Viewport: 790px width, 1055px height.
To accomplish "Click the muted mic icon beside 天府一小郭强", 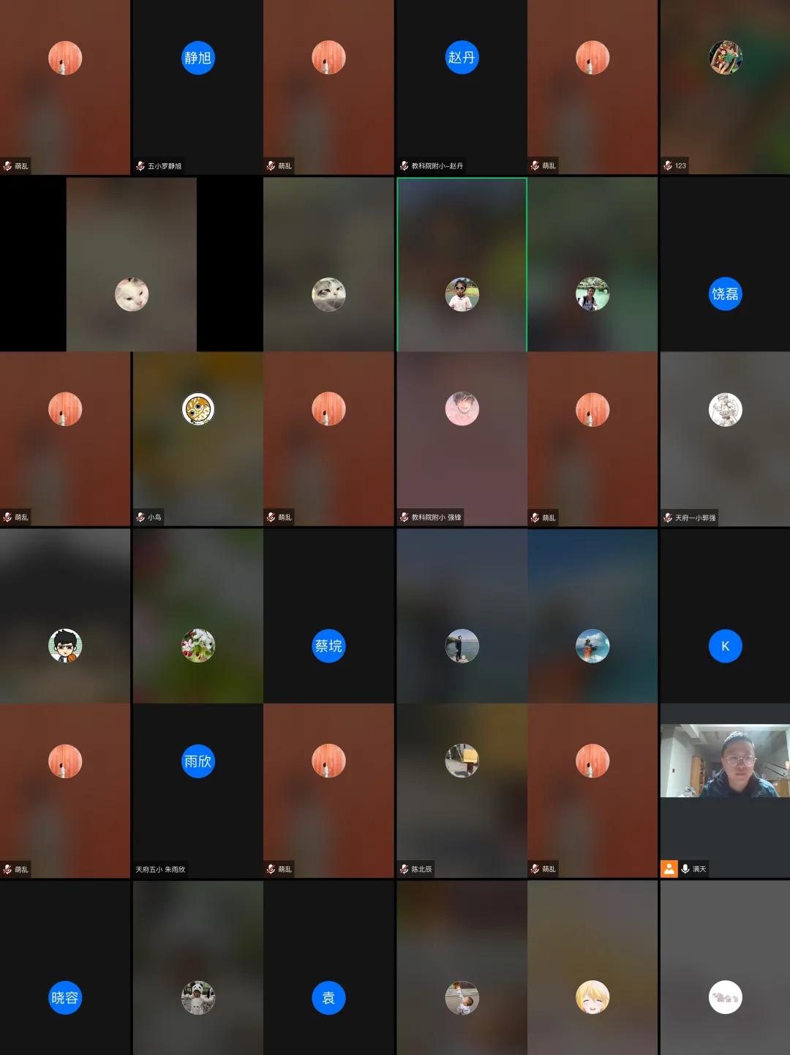I will (667, 518).
